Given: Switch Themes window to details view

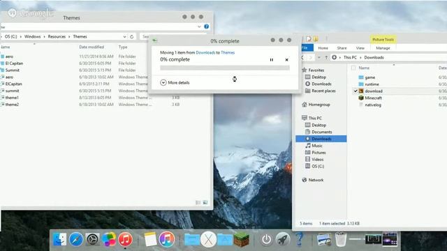Looking at the screenshot, I should [x=198, y=202].
